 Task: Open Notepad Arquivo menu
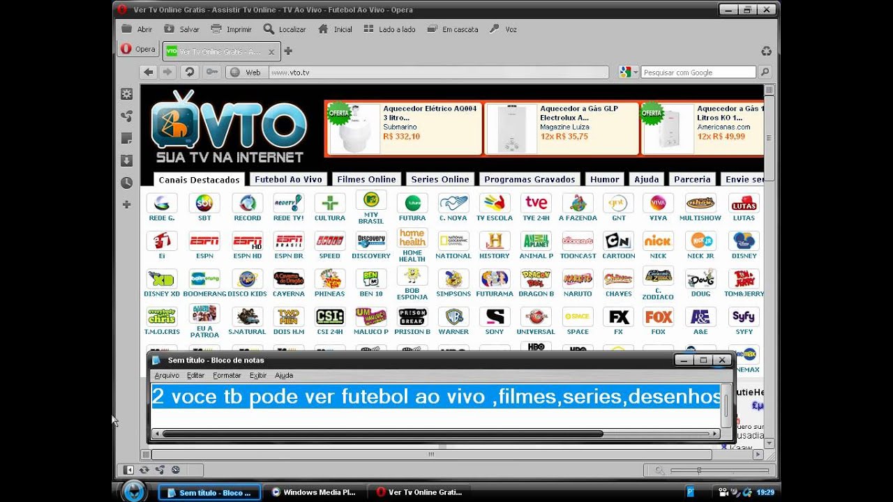167,375
